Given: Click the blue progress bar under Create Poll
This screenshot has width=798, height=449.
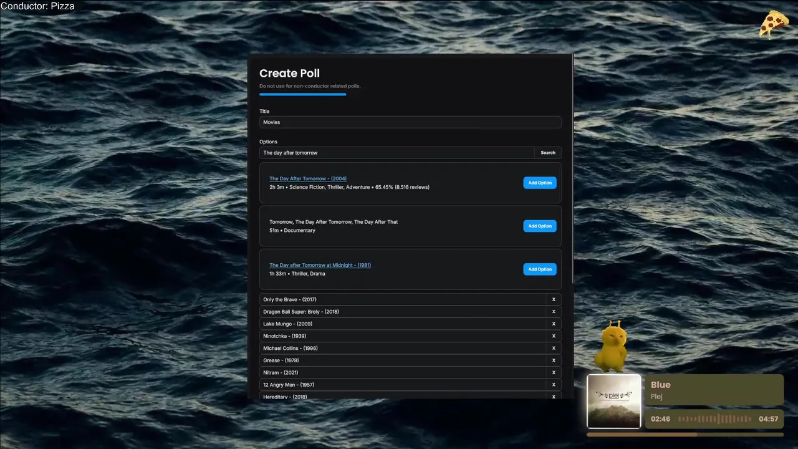Looking at the screenshot, I should click(302, 94).
